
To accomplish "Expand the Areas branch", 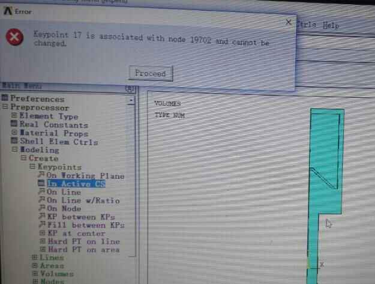I will (x=35, y=265).
